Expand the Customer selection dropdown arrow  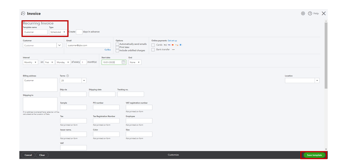point(59,45)
